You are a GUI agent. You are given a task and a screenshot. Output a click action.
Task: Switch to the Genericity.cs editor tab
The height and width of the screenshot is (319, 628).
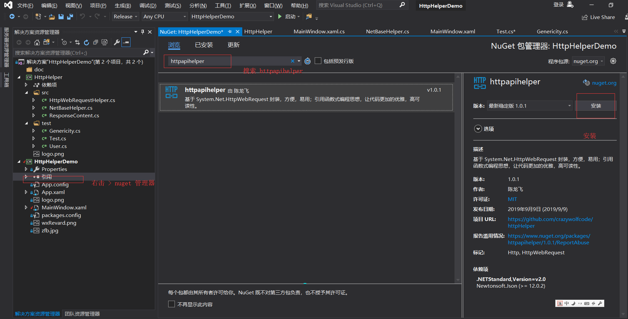pyautogui.click(x=552, y=32)
